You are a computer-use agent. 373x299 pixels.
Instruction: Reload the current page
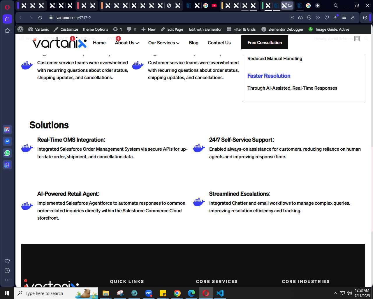(x=40, y=18)
